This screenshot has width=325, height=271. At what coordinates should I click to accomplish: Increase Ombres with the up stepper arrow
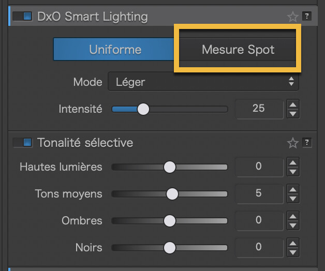(x=293, y=216)
